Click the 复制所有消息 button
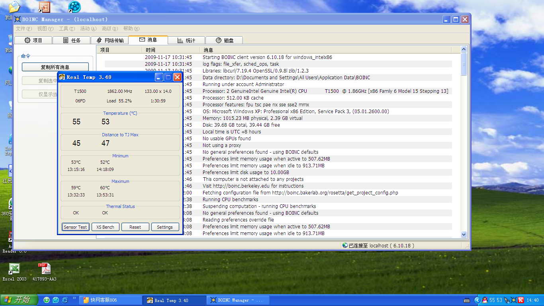This screenshot has width=544, height=306. click(55, 67)
